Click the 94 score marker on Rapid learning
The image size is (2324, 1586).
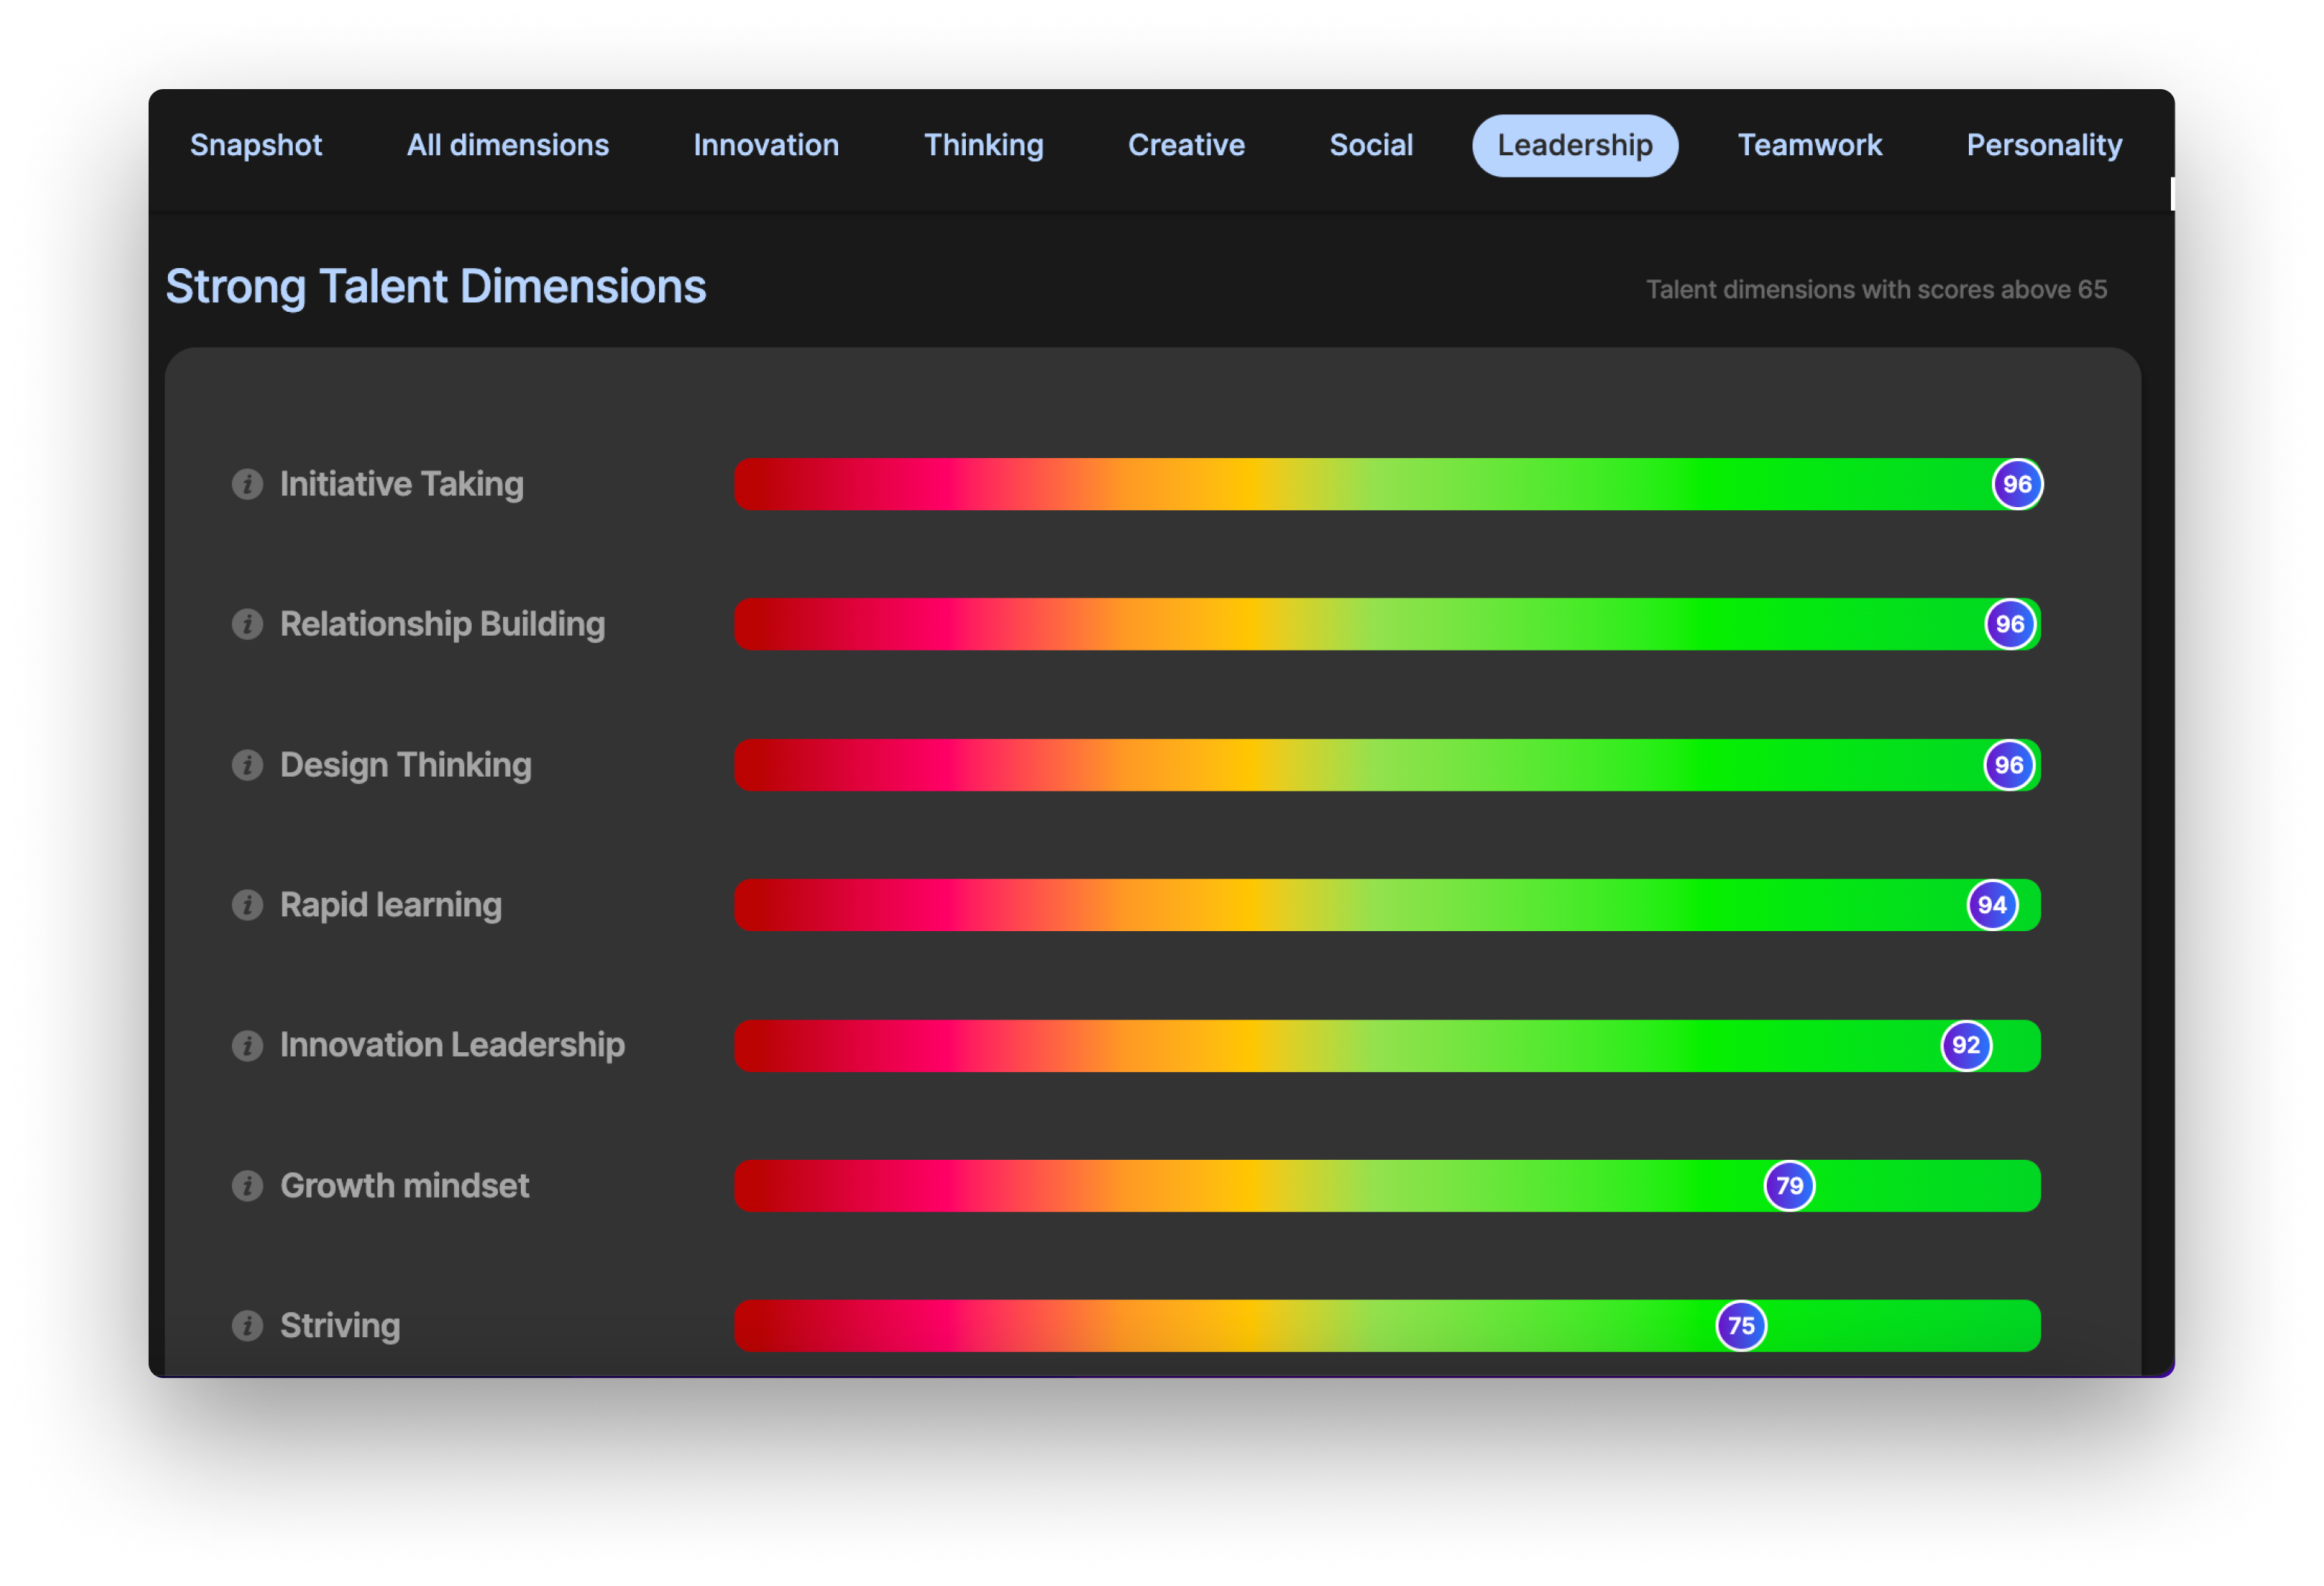(1991, 904)
